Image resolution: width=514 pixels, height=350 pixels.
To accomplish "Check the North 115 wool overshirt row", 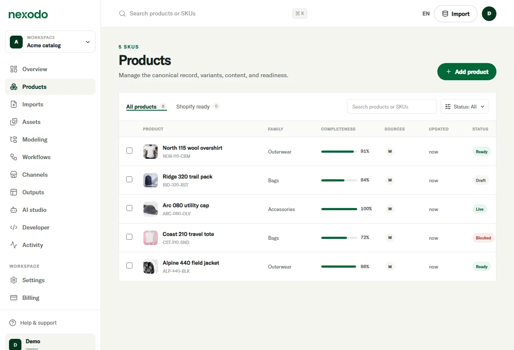I will click(129, 151).
